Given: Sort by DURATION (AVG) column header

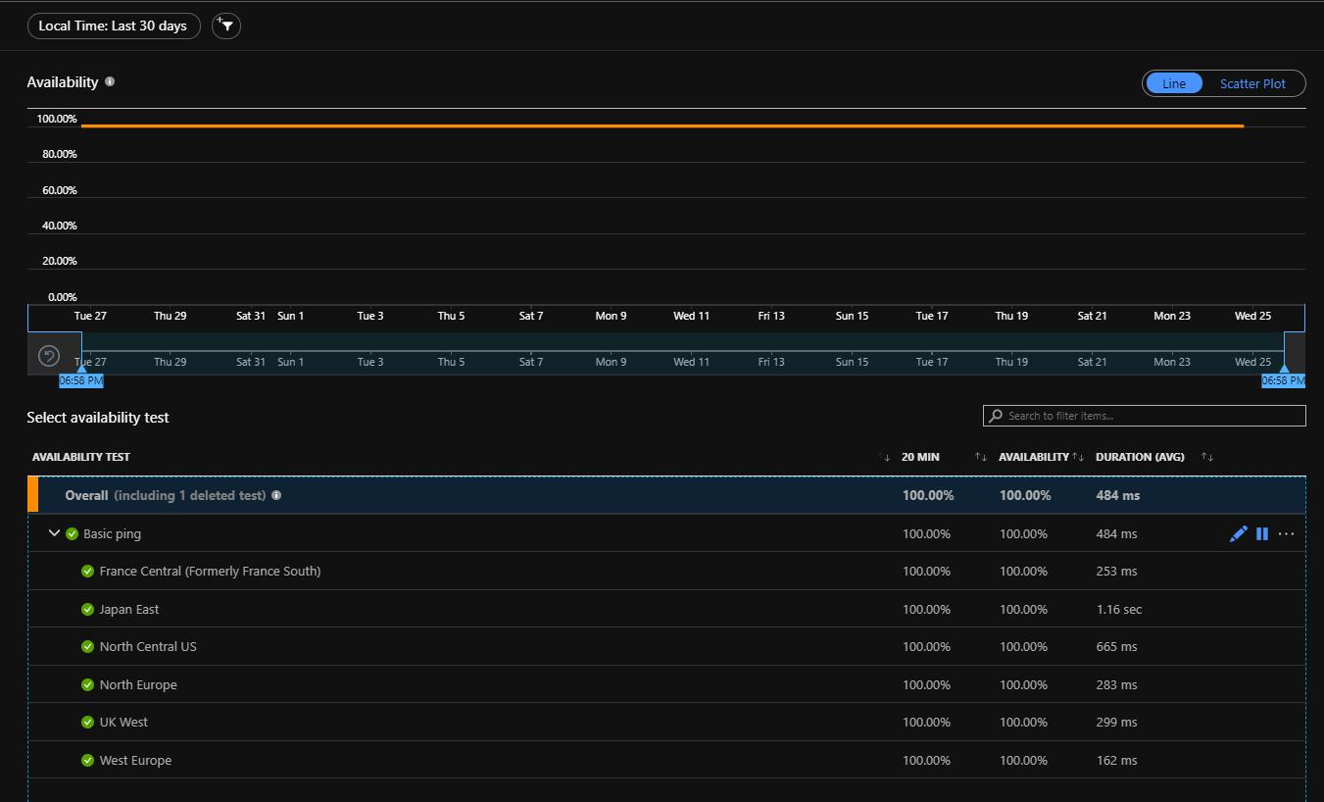Looking at the screenshot, I should point(1140,457).
